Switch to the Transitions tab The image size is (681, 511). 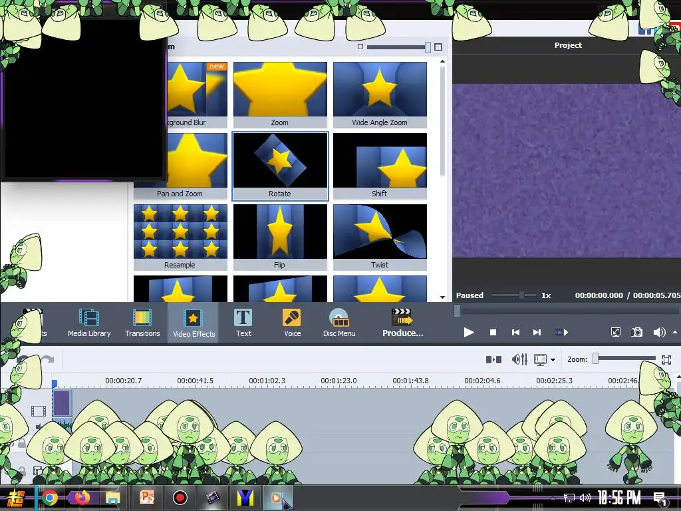pyautogui.click(x=142, y=323)
